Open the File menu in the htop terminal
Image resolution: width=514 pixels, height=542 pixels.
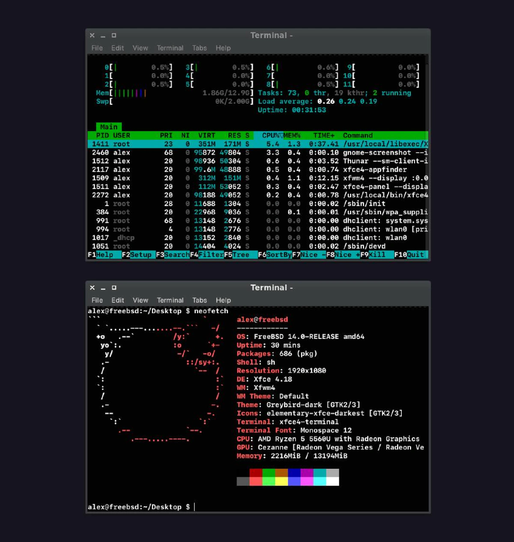tap(97, 48)
